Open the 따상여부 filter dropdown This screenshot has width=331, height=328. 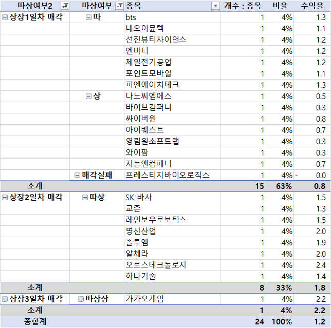point(119,6)
